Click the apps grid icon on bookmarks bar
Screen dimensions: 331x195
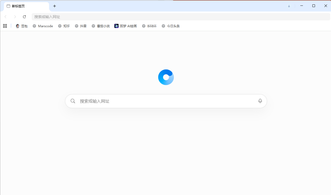coord(5,26)
